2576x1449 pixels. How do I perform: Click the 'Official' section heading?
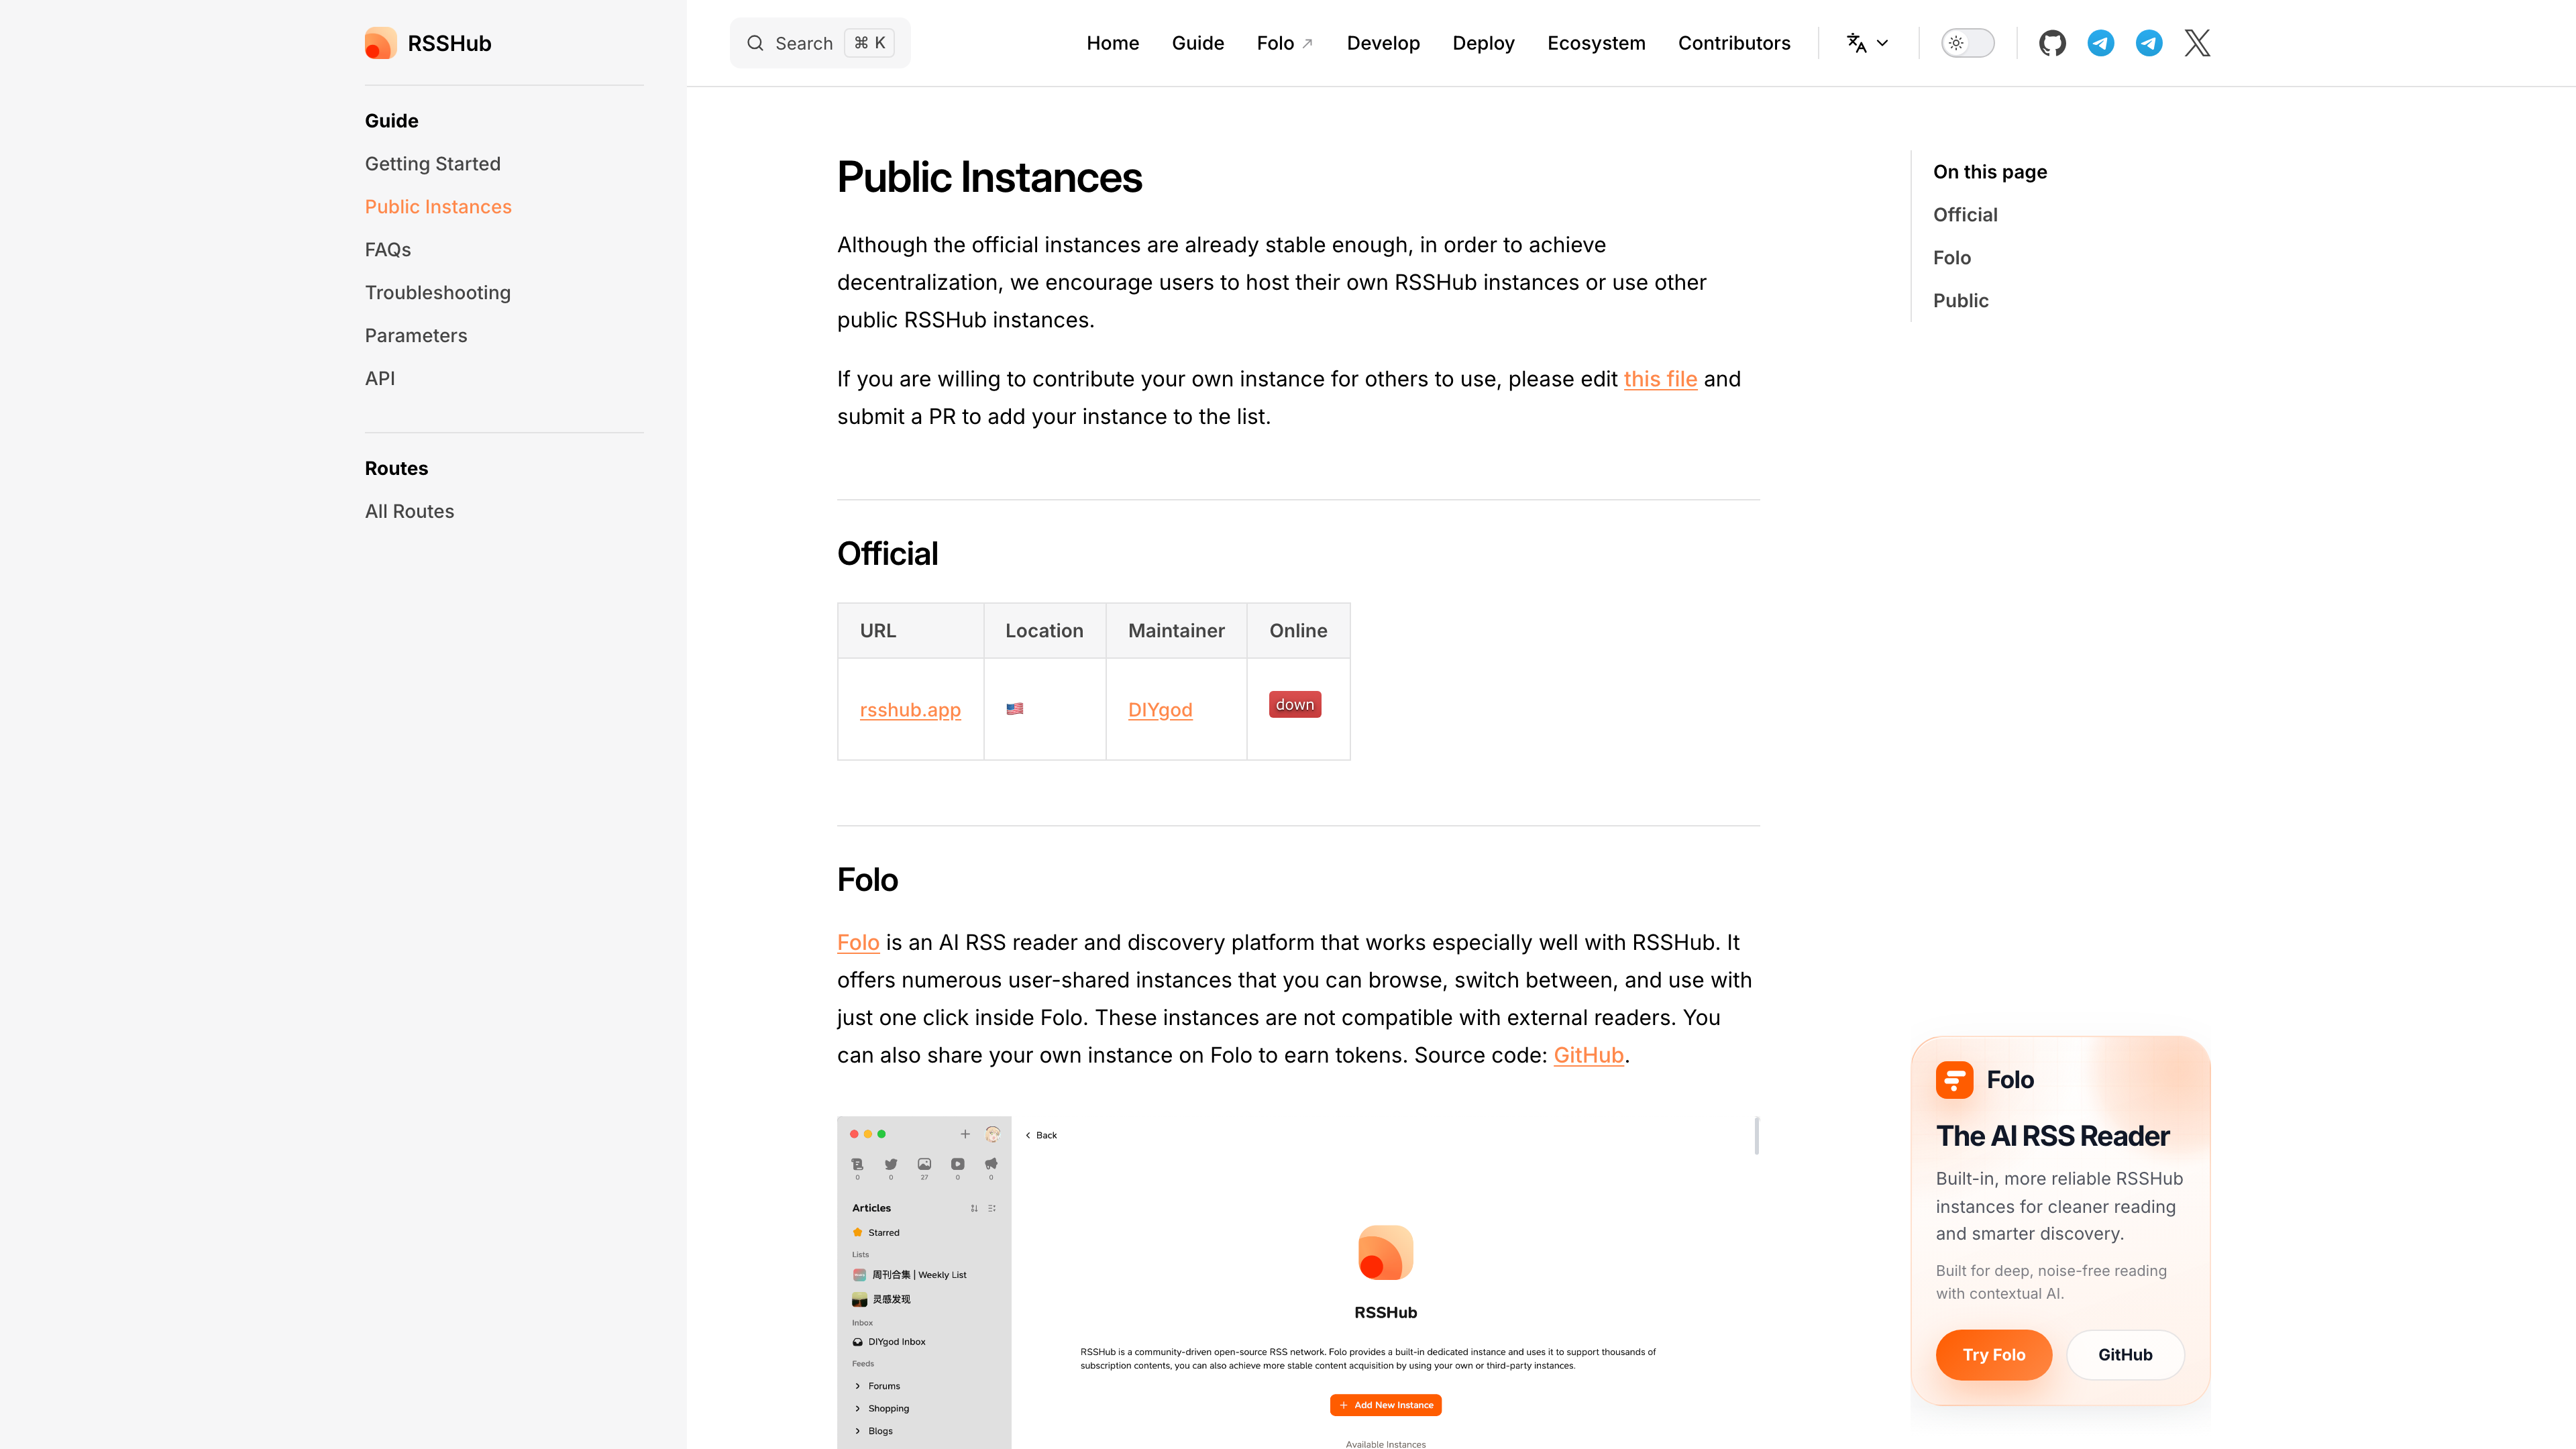click(x=887, y=554)
